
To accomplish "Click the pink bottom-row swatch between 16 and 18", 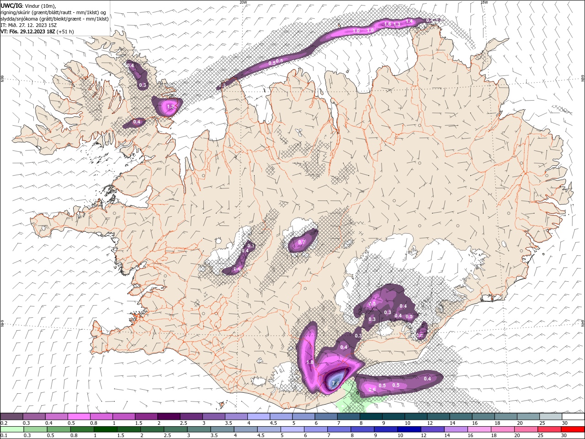I will (x=479, y=429).
